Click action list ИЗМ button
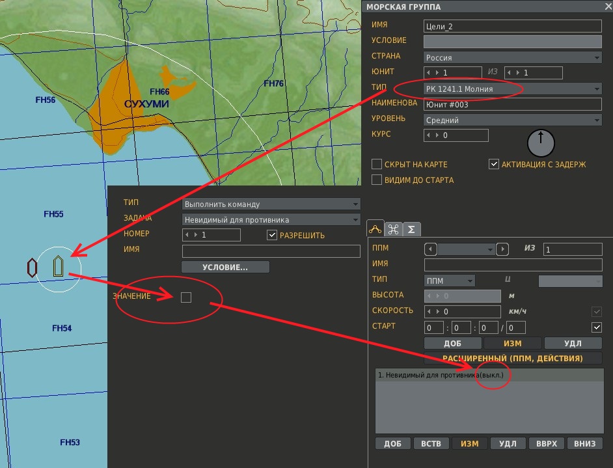This screenshot has height=468, width=613. pyautogui.click(x=470, y=444)
